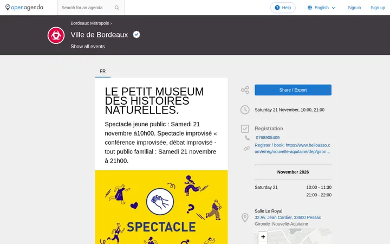Open the OpenAgenda home logo
The image size is (390, 244).
tap(24, 8)
